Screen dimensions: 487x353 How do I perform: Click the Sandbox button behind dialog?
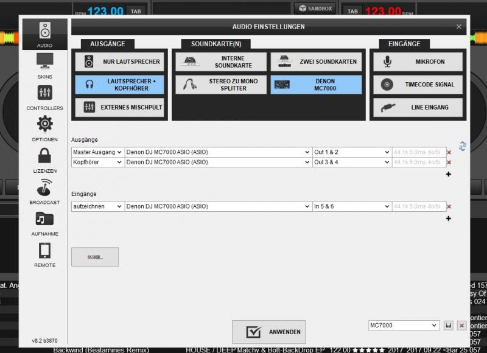tap(315, 9)
